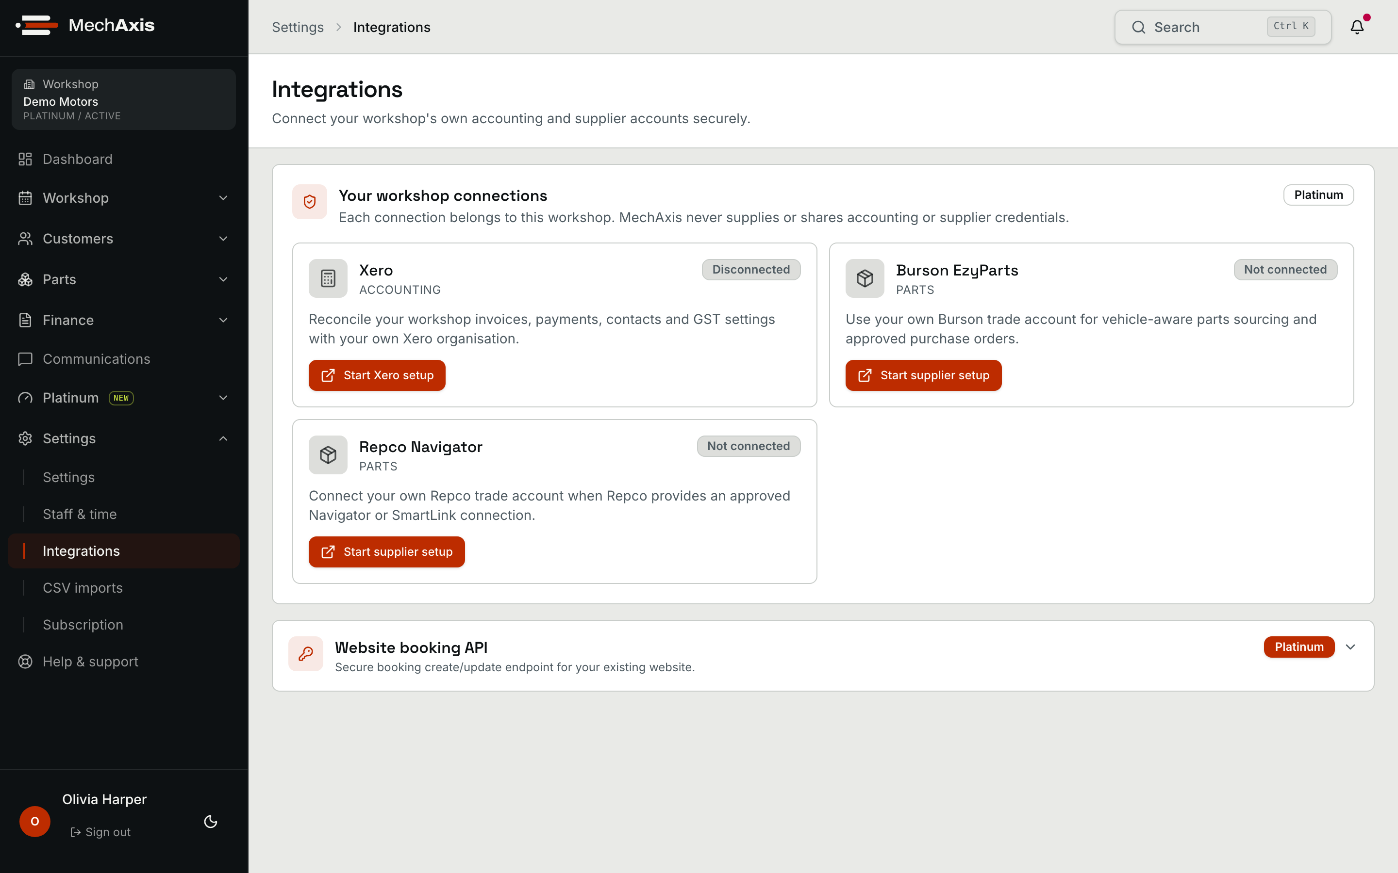The width and height of the screenshot is (1398, 873).
Task: Click the key icon for Website booking API
Action: pos(306,654)
